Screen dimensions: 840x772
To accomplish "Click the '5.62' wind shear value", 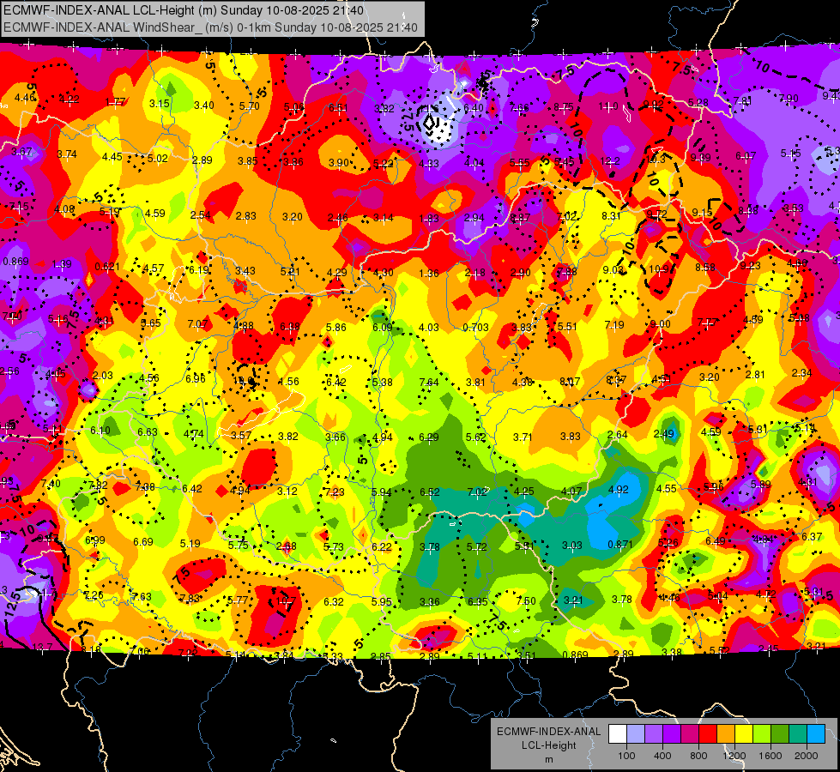I will [475, 437].
